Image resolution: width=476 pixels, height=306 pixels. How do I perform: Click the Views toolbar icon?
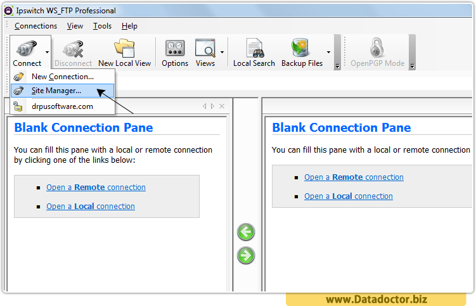[x=205, y=48]
